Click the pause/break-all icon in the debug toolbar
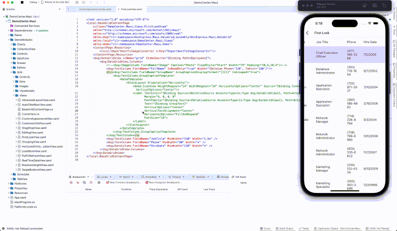397x231 pixels. point(77,2)
